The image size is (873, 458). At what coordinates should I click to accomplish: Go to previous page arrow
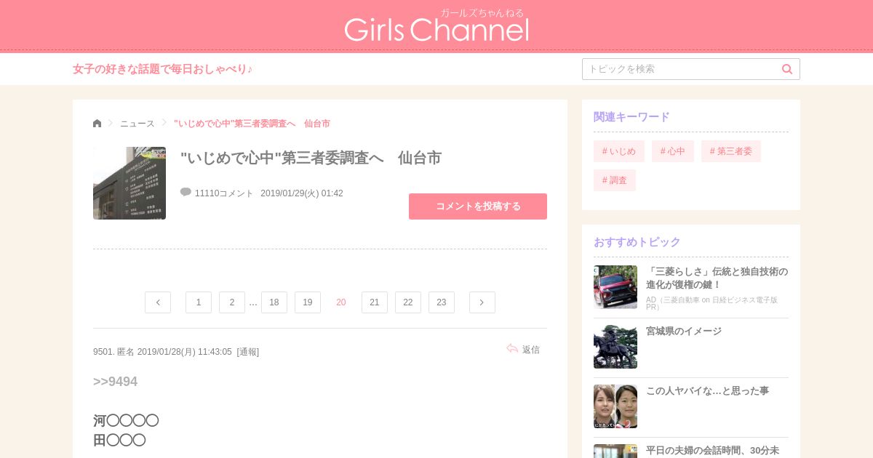(x=158, y=302)
